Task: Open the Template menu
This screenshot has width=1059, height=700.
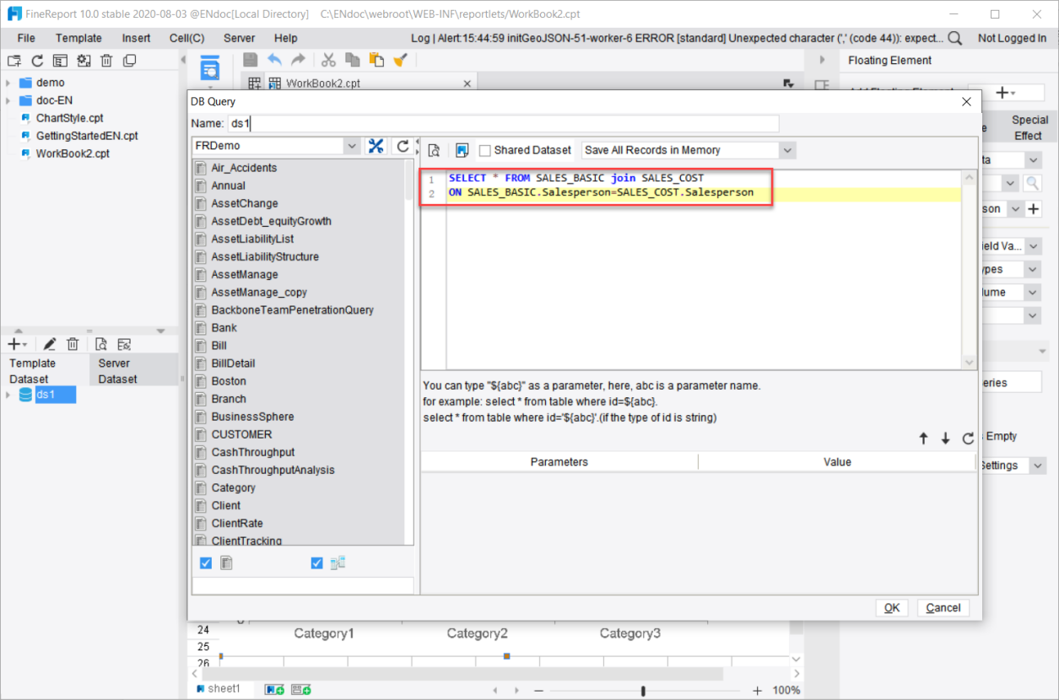Action: 78,38
